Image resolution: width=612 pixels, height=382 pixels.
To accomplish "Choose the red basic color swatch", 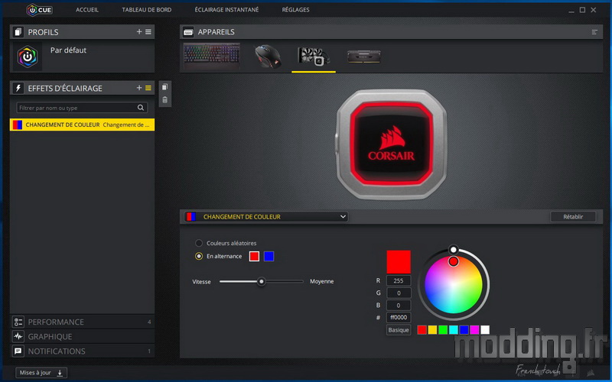I will [x=422, y=330].
